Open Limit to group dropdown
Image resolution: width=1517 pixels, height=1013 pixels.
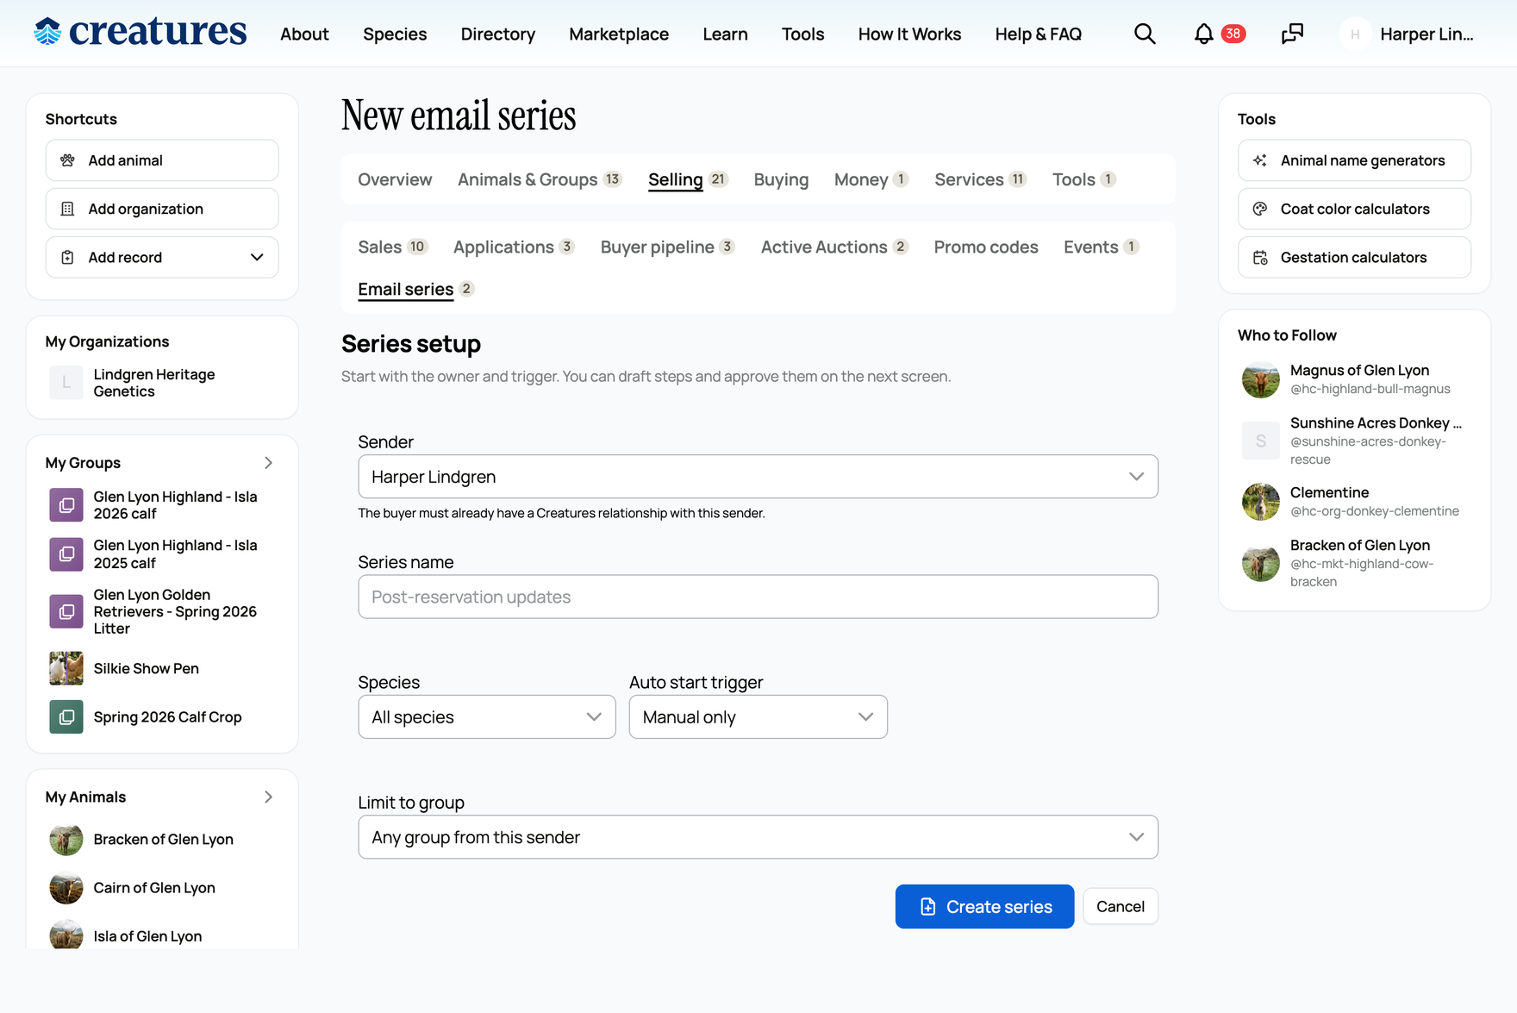click(758, 837)
